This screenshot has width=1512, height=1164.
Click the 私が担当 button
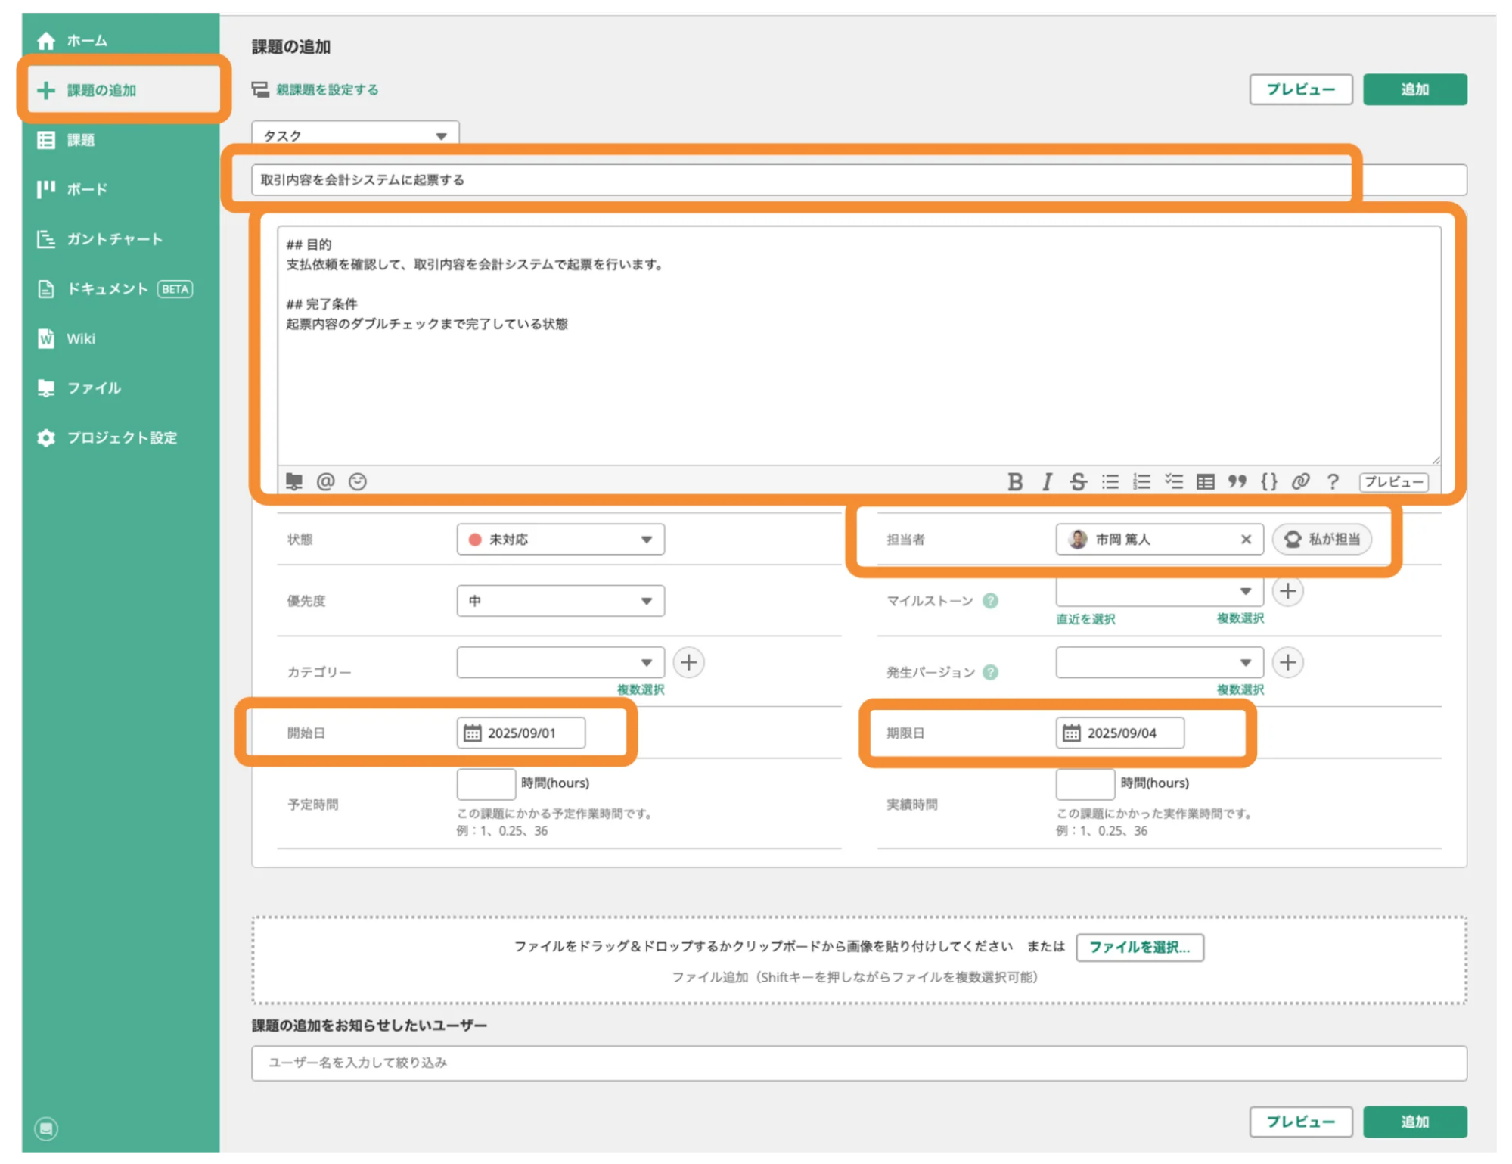(1322, 540)
